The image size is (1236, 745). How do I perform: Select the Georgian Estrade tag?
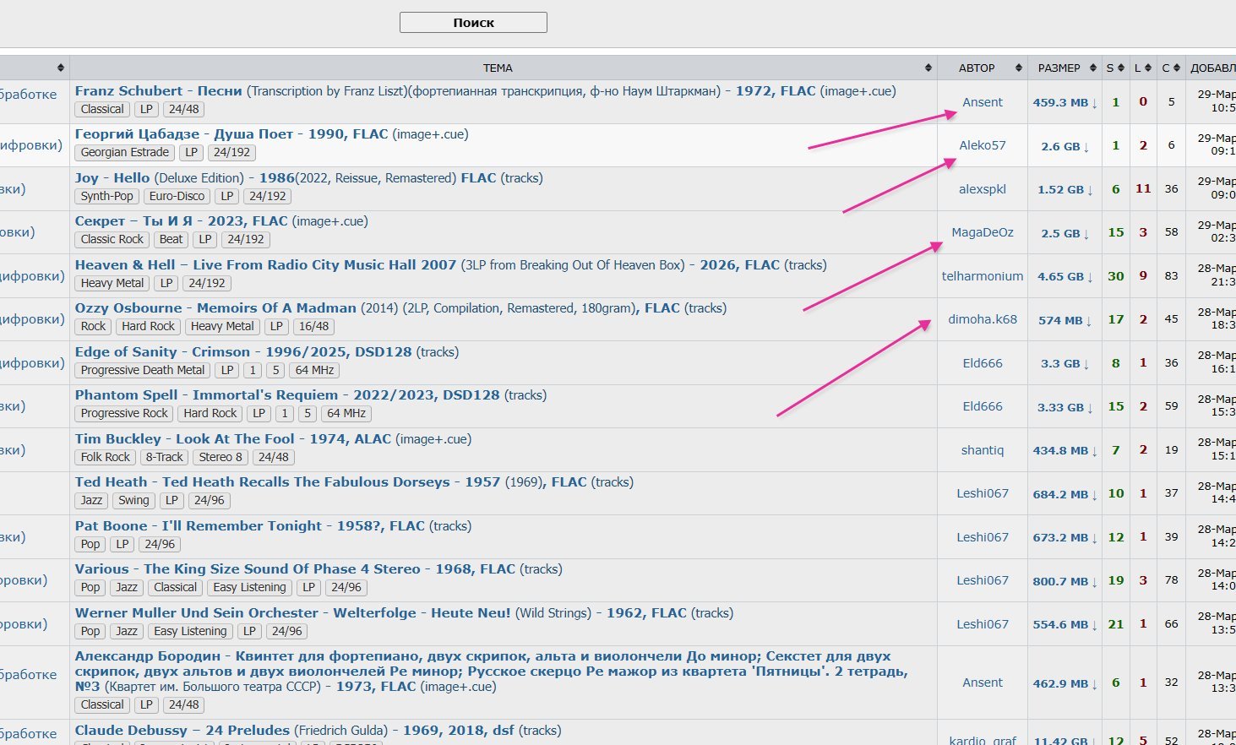point(125,153)
